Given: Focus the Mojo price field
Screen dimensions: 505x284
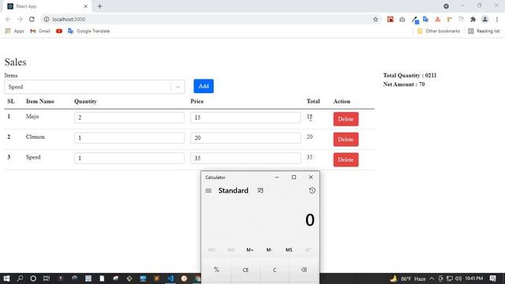Looking at the screenshot, I should 245,118.
